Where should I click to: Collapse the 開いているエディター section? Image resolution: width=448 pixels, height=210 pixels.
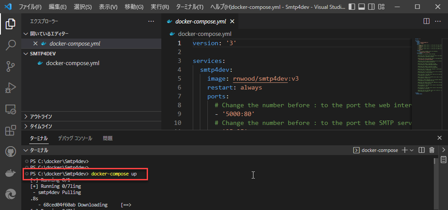pyautogui.click(x=26, y=34)
